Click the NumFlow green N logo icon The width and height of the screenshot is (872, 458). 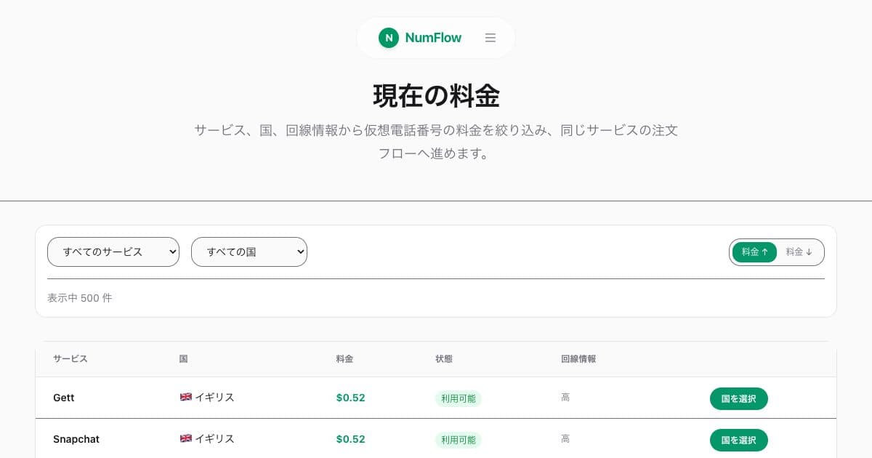click(389, 38)
